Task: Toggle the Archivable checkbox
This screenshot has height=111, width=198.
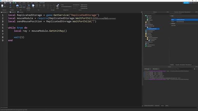Action: (x=177, y=26)
